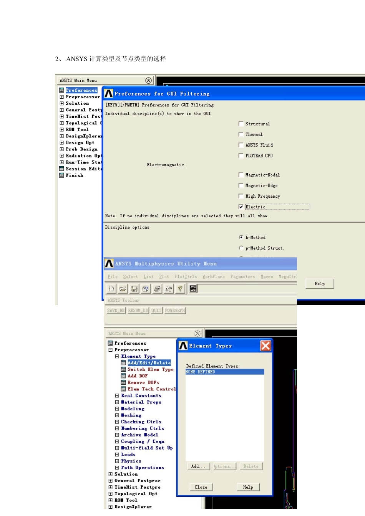Open Add/Edit/Delete under Element Type
The image size is (365, 516).
click(146, 363)
